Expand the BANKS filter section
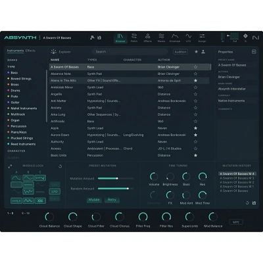This screenshot has width=263, height=263. [12, 60]
